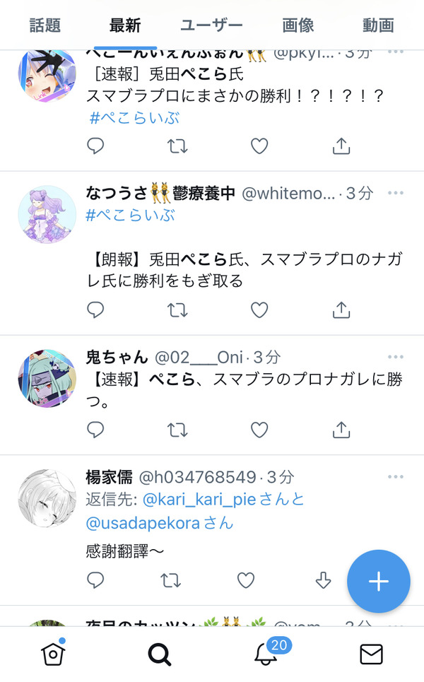
Task: Open more options on 鬼ちゃん tweet
Action: 395,357
